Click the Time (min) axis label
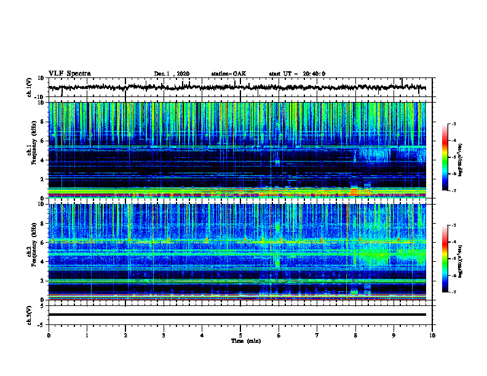 [246, 341]
